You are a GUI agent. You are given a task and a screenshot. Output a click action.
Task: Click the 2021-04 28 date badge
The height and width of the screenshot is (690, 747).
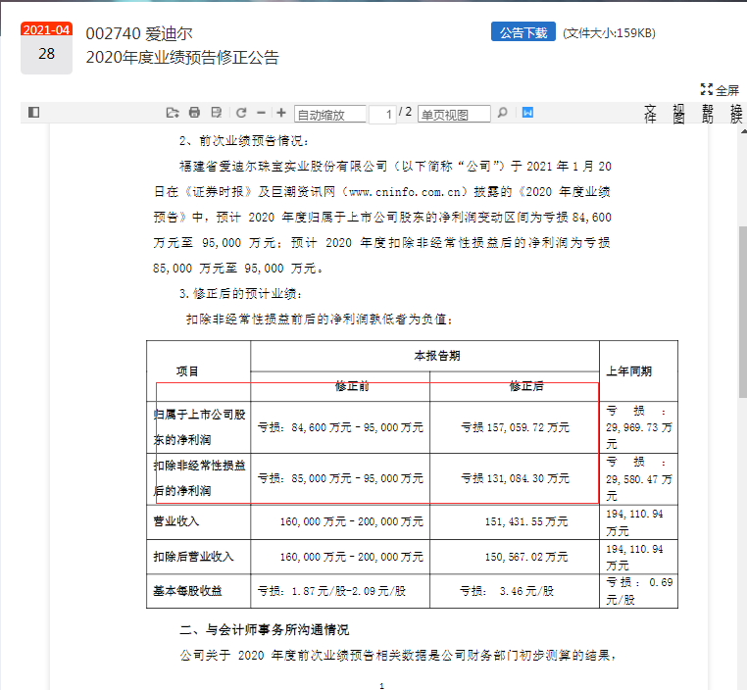46,48
